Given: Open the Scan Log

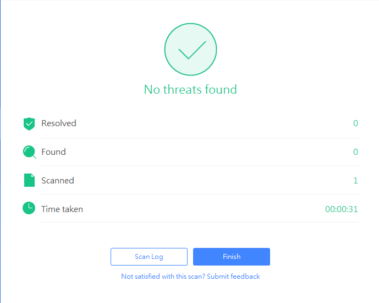Looking at the screenshot, I should pyautogui.click(x=149, y=257).
